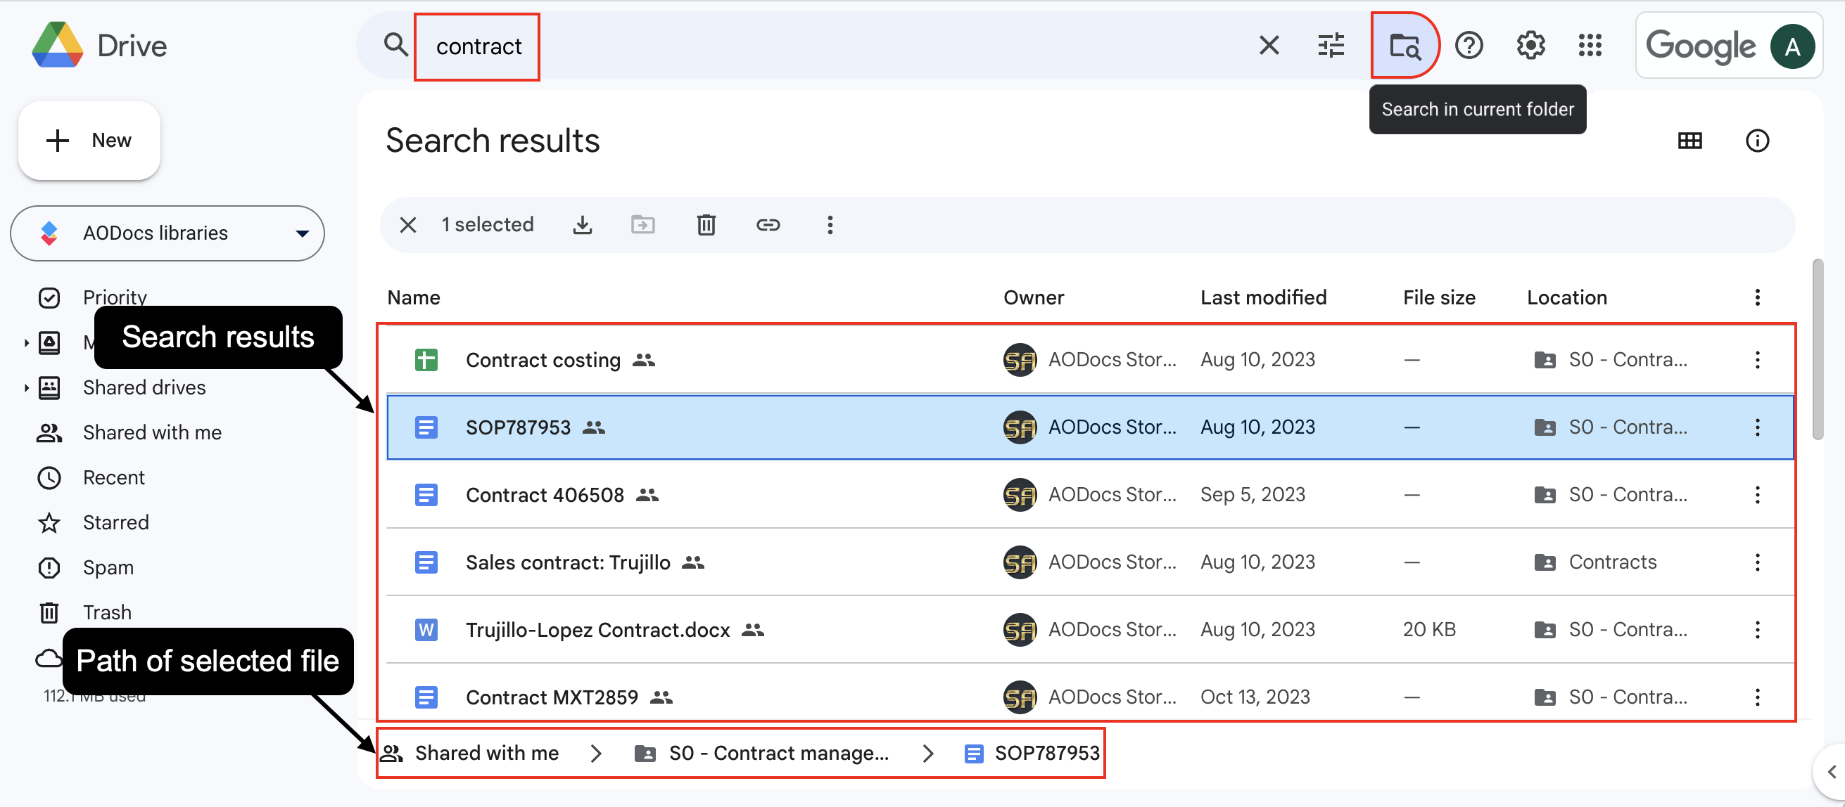Click the 20 KB file size cell
The image size is (1845, 807).
click(x=1429, y=630)
